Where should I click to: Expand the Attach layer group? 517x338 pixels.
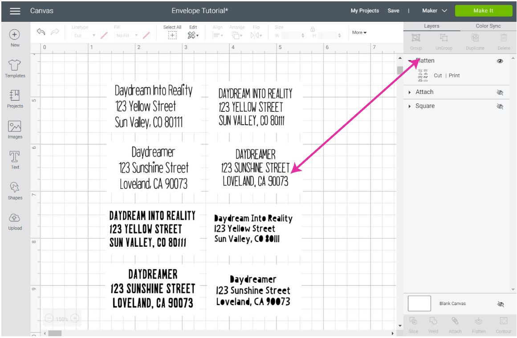(x=410, y=92)
